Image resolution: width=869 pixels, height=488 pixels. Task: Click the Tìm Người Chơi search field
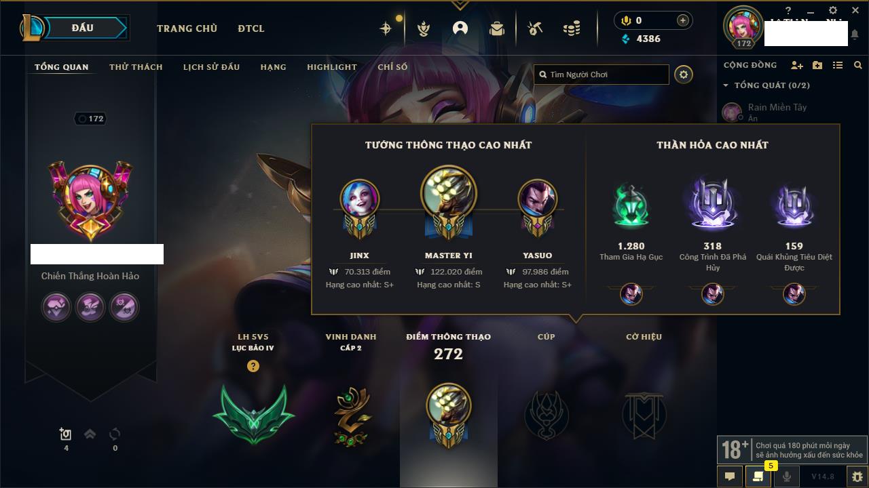(602, 75)
